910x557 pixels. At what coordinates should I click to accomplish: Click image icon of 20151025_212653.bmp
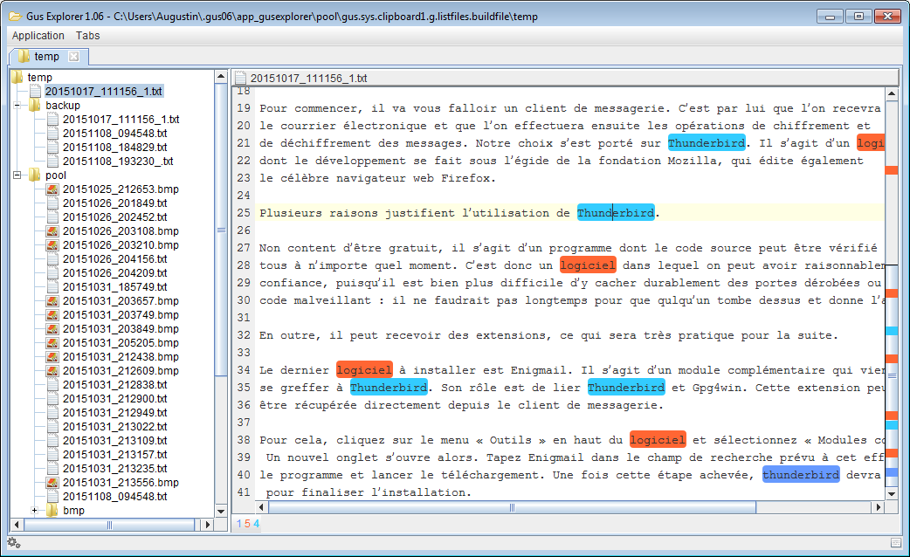click(52, 189)
